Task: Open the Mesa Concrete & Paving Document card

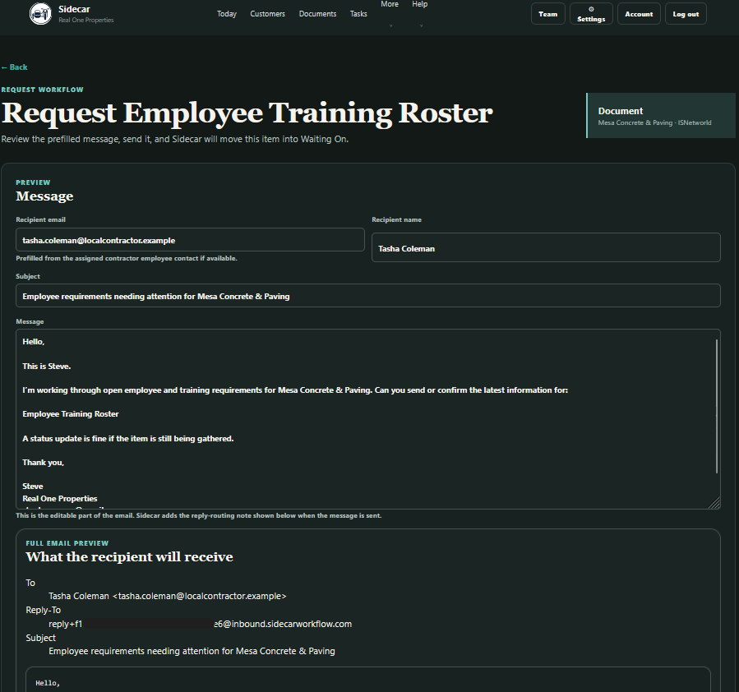Action: [x=661, y=115]
